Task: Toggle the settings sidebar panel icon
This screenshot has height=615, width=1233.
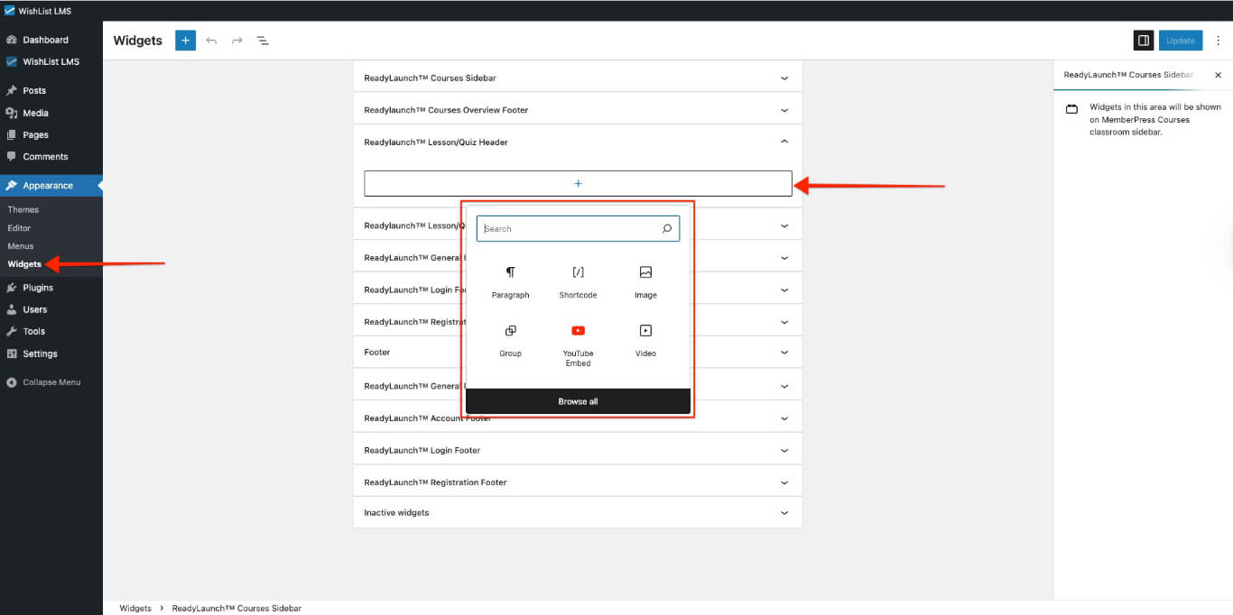Action: click(x=1143, y=41)
